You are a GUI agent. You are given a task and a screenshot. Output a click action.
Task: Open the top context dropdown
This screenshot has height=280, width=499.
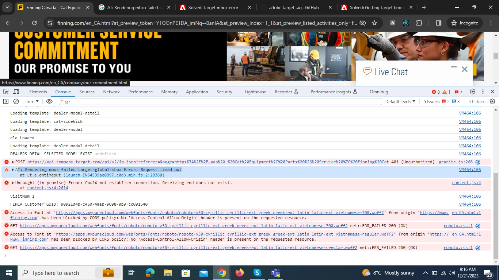pyautogui.click(x=33, y=102)
